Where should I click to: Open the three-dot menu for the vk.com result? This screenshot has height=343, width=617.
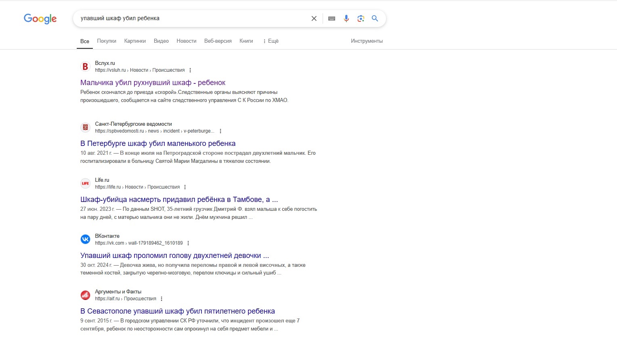coord(188,243)
